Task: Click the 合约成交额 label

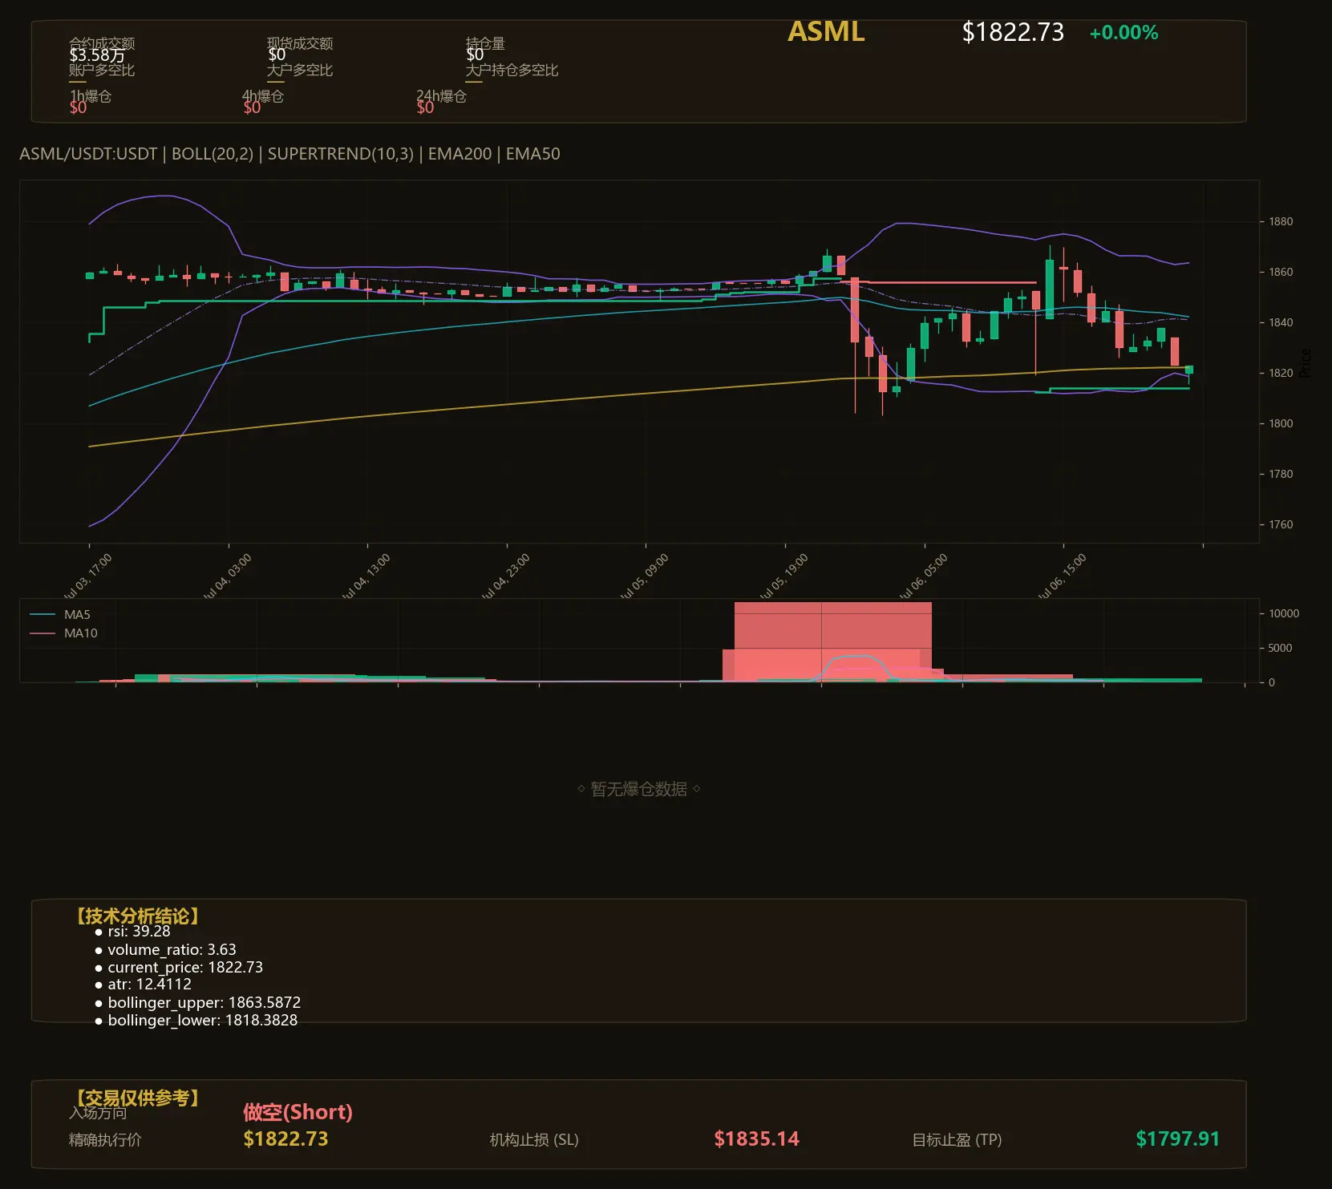Action: pos(102,43)
